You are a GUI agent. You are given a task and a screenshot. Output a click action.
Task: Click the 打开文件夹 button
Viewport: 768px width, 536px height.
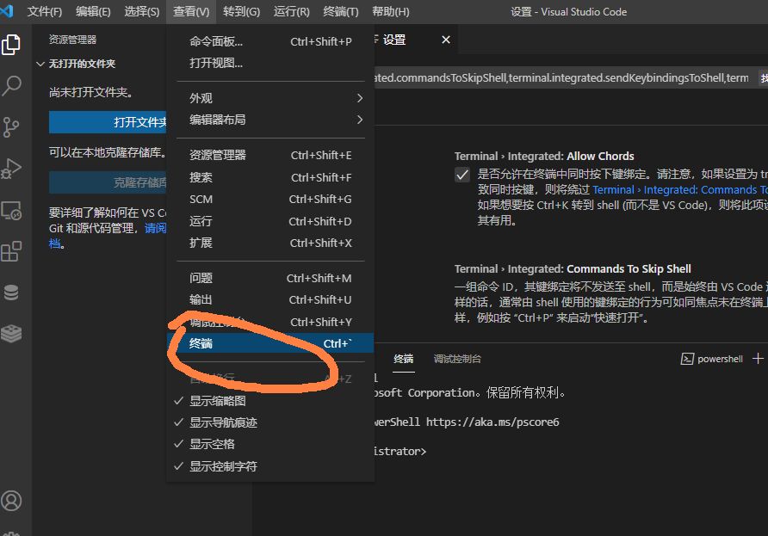108,122
